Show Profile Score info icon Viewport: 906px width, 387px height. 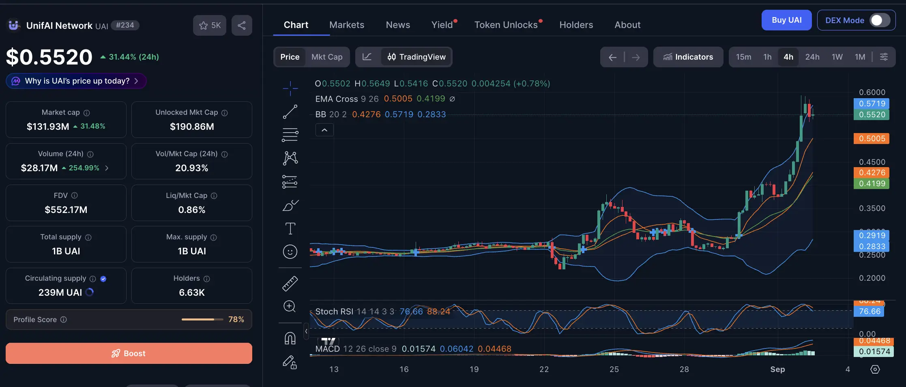[64, 320]
